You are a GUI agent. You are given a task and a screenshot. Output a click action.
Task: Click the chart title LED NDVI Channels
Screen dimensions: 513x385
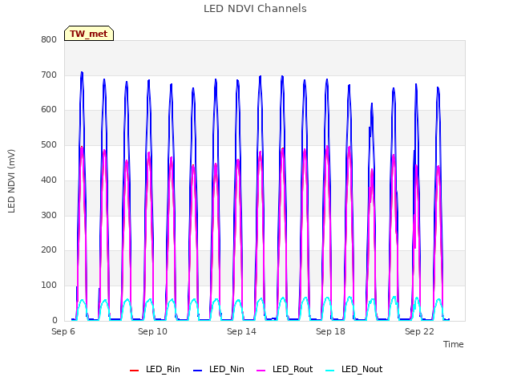click(255, 9)
